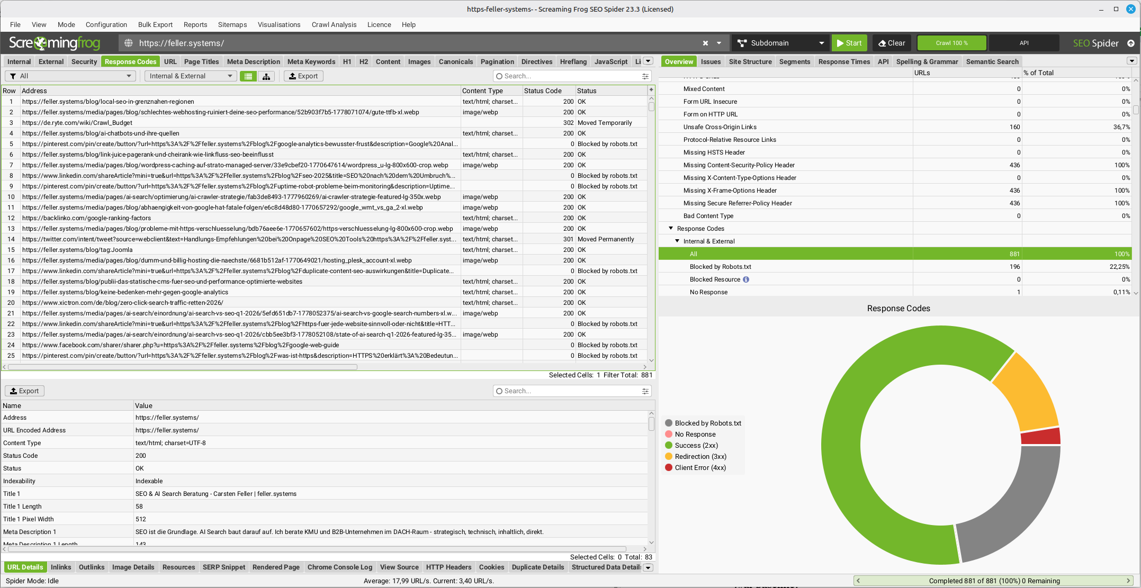The height and width of the screenshot is (588, 1141).
Task: Show more main tabs dropdown arrow
Action: tap(649, 61)
